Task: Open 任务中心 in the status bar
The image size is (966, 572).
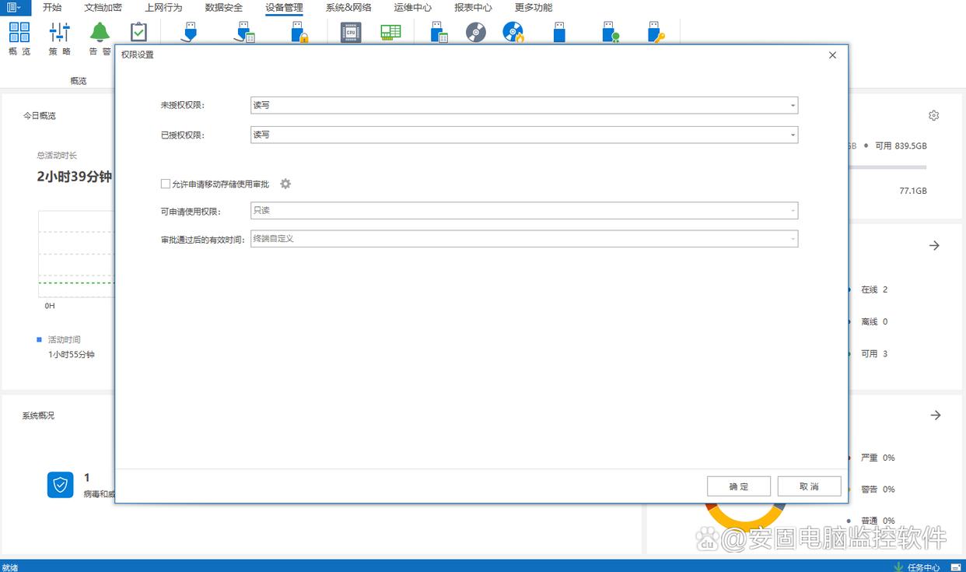Action: tap(917, 567)
